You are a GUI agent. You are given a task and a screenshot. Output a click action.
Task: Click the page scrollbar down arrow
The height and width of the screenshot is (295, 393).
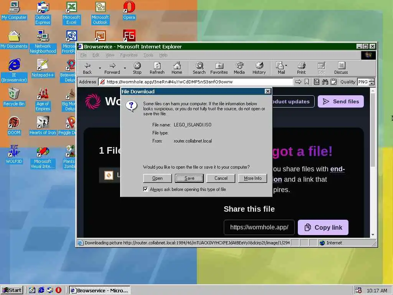click(373, 235)
